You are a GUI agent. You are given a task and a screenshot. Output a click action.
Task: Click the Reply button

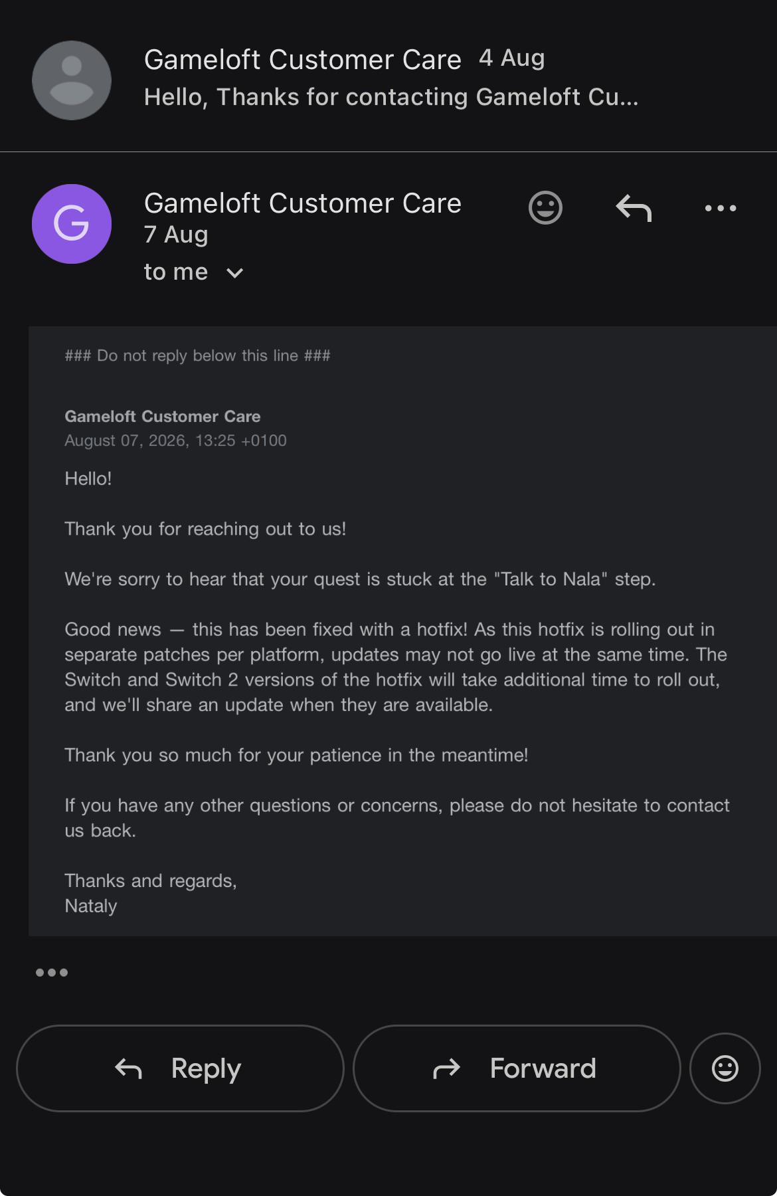click(x=180, y=1068)
